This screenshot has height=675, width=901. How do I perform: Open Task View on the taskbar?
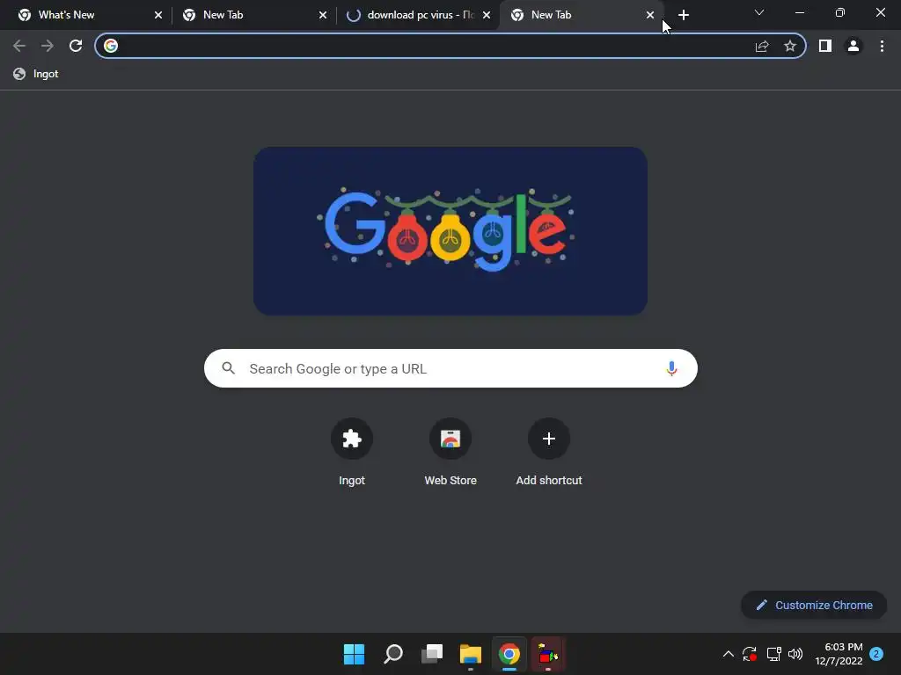click(x=432, y=654)
